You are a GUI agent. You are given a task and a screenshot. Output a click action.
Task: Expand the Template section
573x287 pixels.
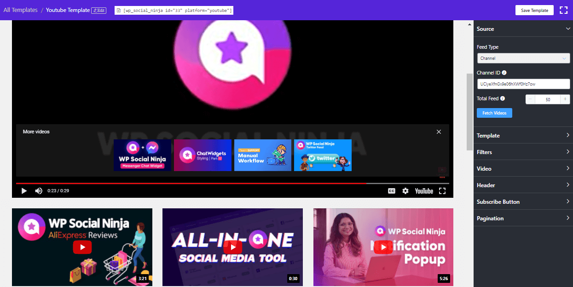point(523,136)
